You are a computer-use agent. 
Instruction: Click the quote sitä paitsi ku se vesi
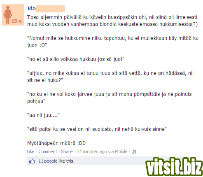[x=97, y=129]
